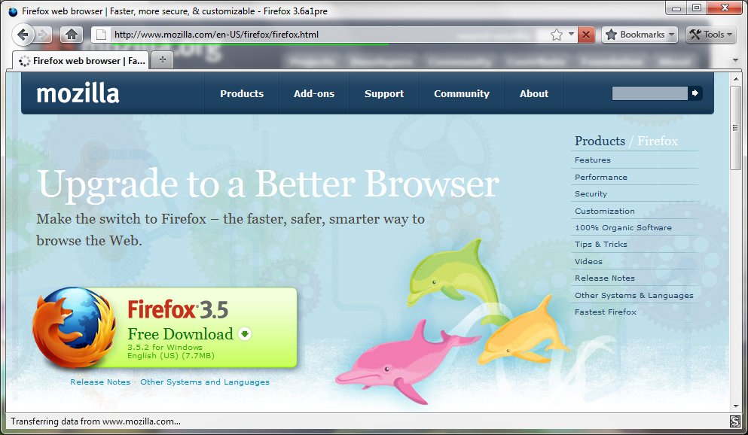Image resolution: width=748 pixels, height=435 pixels.
Task: Open the Tools dropdown menu
Action: pyautogui.click(x=711, y=35)
